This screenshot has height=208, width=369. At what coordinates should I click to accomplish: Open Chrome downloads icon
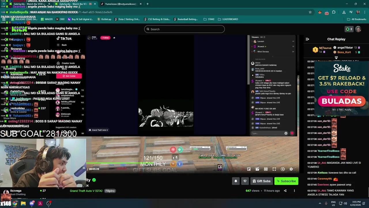pyautogui.click(x=344, y=12)
